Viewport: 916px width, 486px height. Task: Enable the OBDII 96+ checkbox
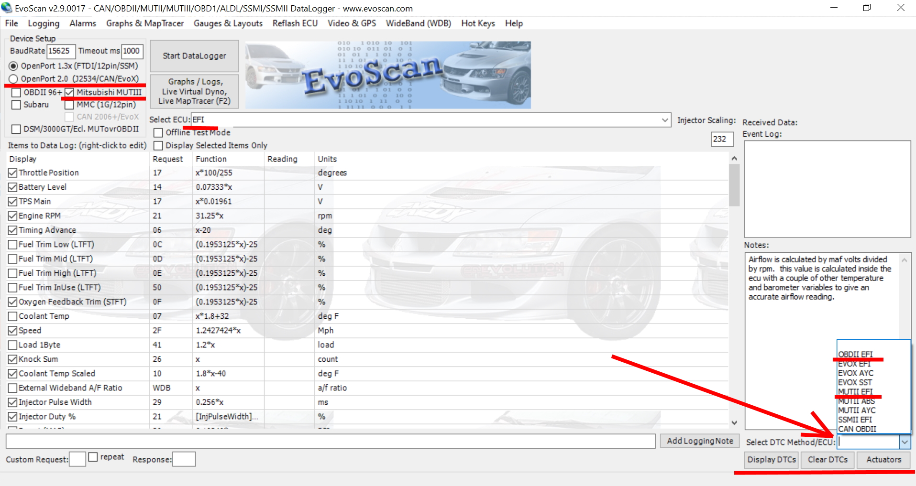[x=16, y=92]
